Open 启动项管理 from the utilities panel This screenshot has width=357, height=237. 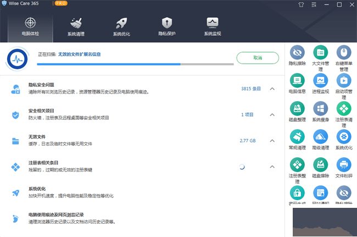click(344, 81)
